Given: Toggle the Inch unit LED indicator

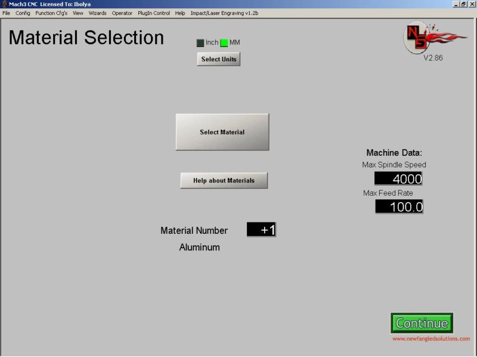Looking at the screenshot, I should tap(200, 43).
